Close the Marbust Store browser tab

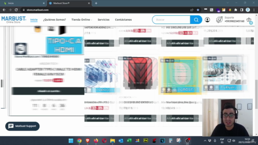coord(89,3)
